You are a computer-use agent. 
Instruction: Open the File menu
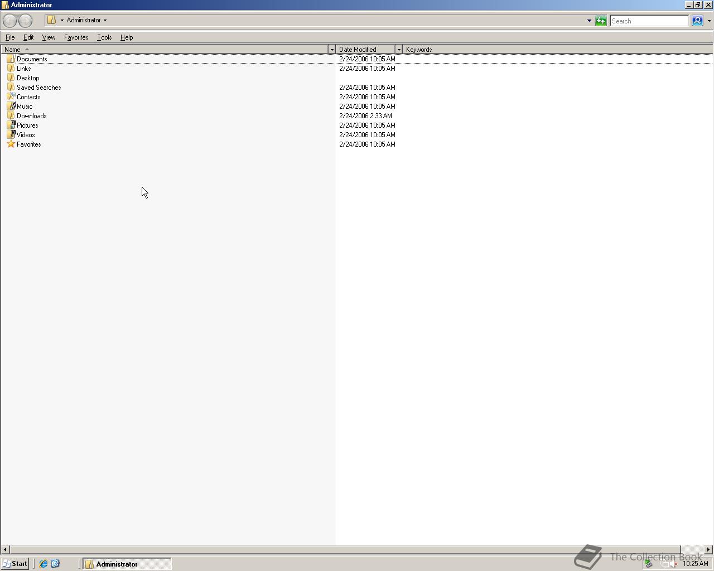coord(10,37)
